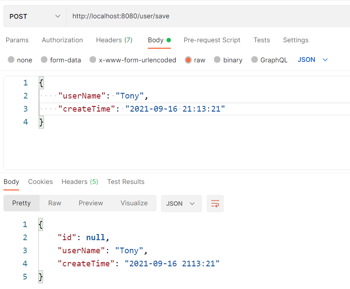The image size is (350, 289).
Task: Switch to the Authorization tab
Action: (62, 40)
